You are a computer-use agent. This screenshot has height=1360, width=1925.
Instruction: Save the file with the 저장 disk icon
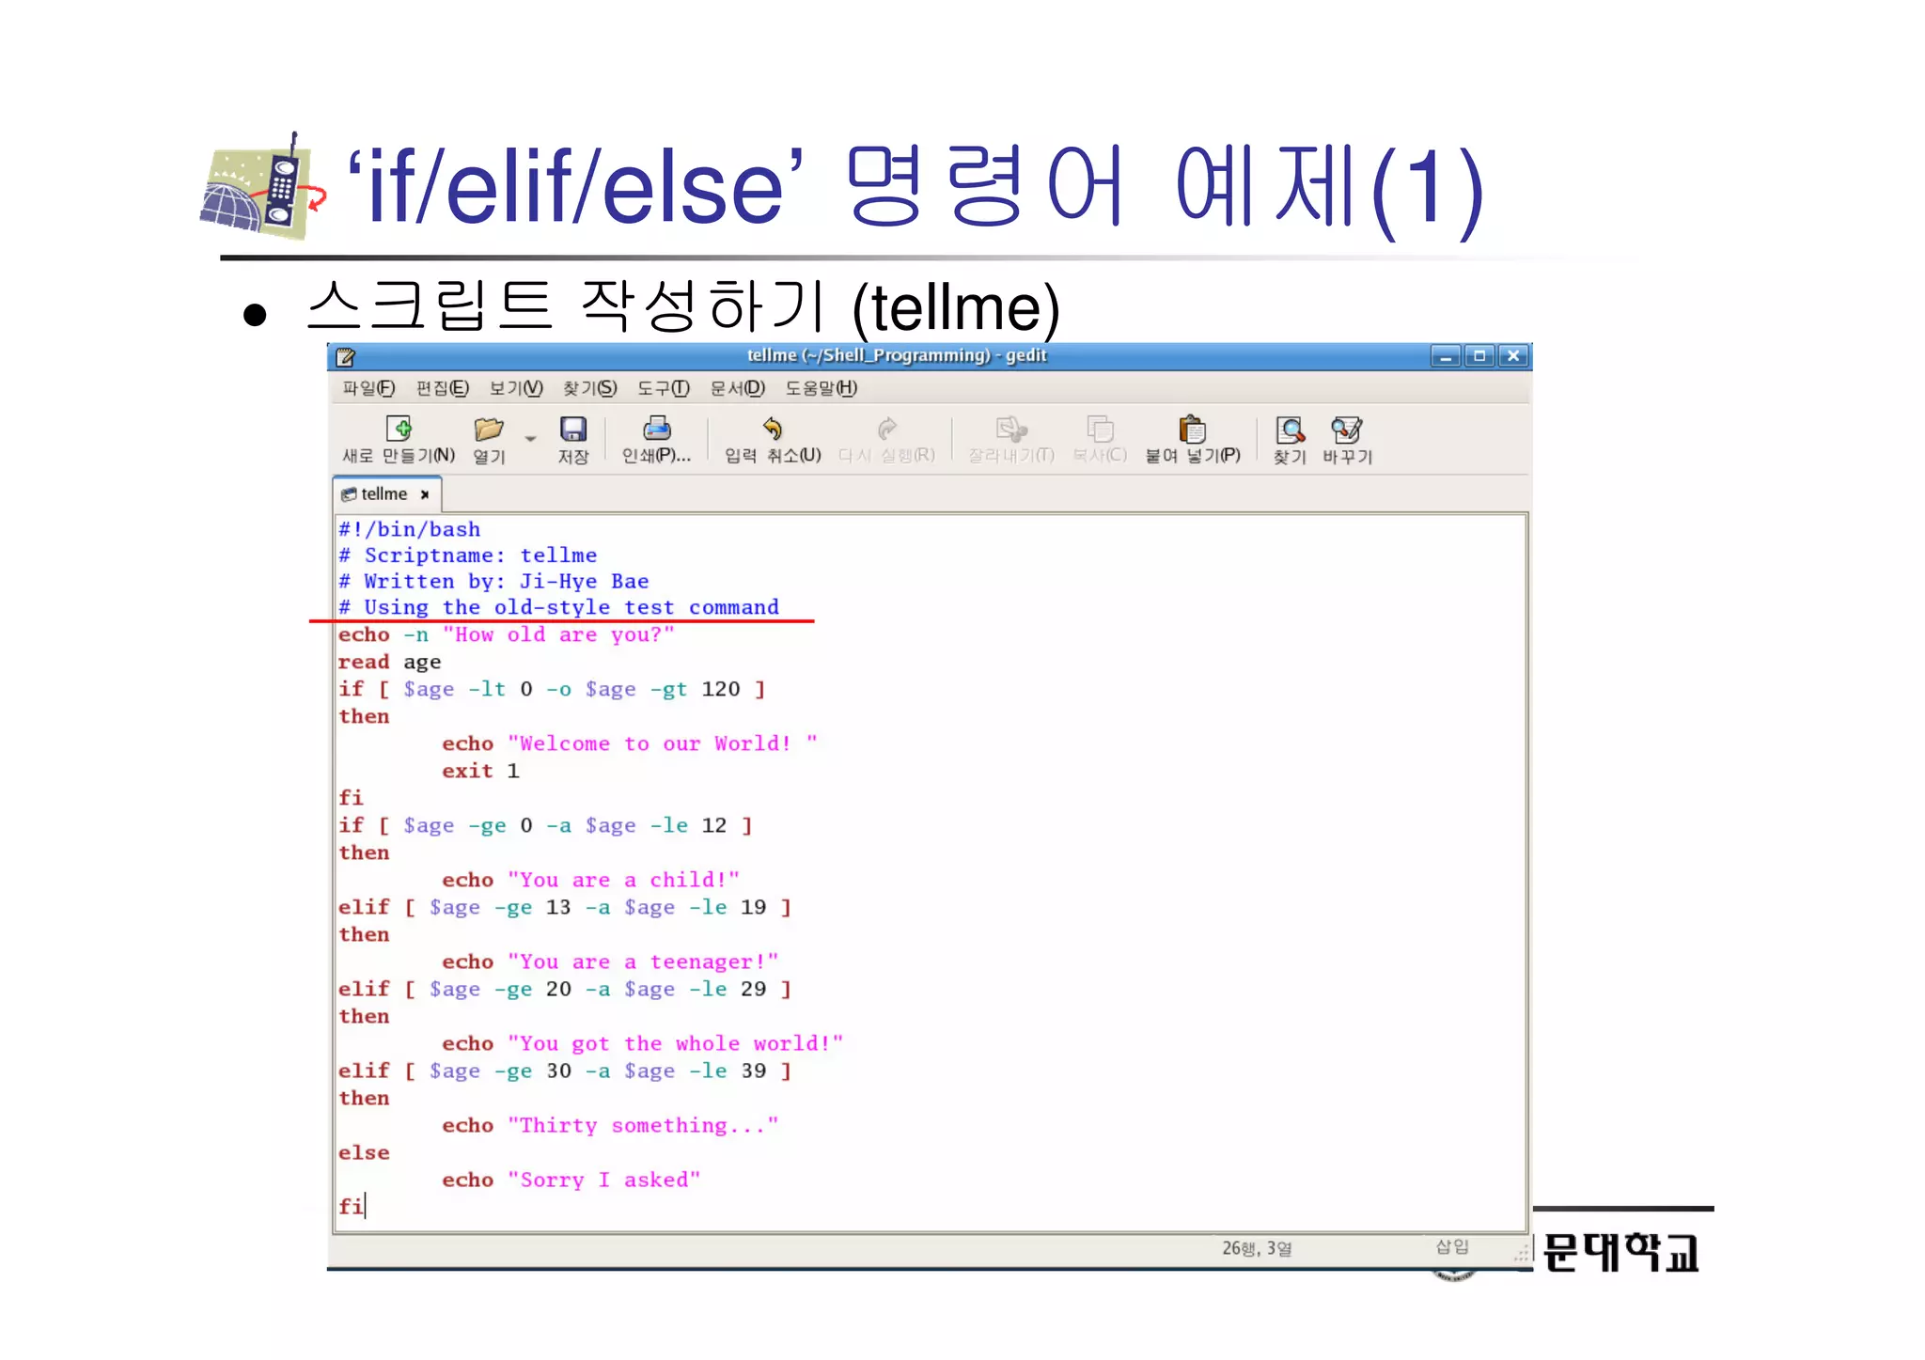coord(572,430)
